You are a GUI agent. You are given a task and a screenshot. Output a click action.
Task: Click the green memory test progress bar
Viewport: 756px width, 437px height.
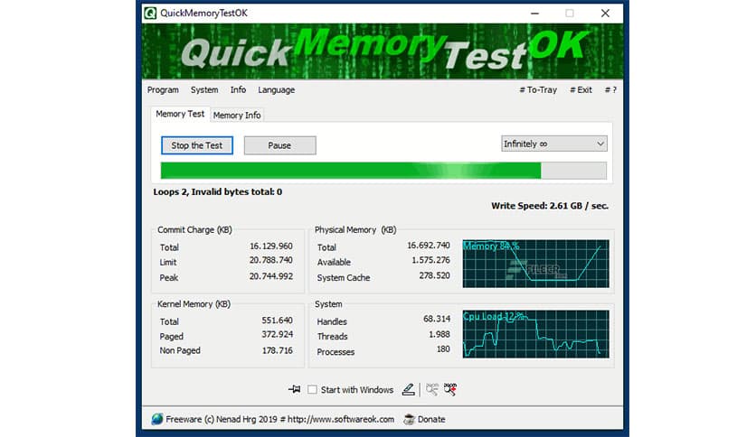click(x=383, y=171)
